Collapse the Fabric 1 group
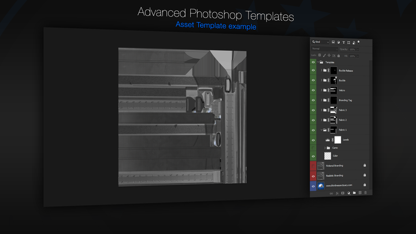Image resolution: width=416 pixels, height=234 pixels. [x=321, y=130]
